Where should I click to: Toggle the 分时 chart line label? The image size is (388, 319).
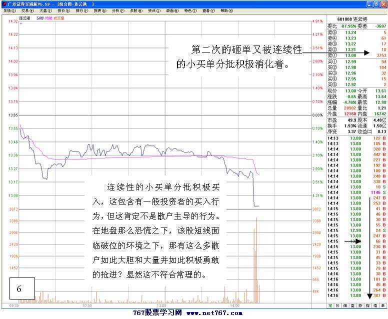click(40, 18)
